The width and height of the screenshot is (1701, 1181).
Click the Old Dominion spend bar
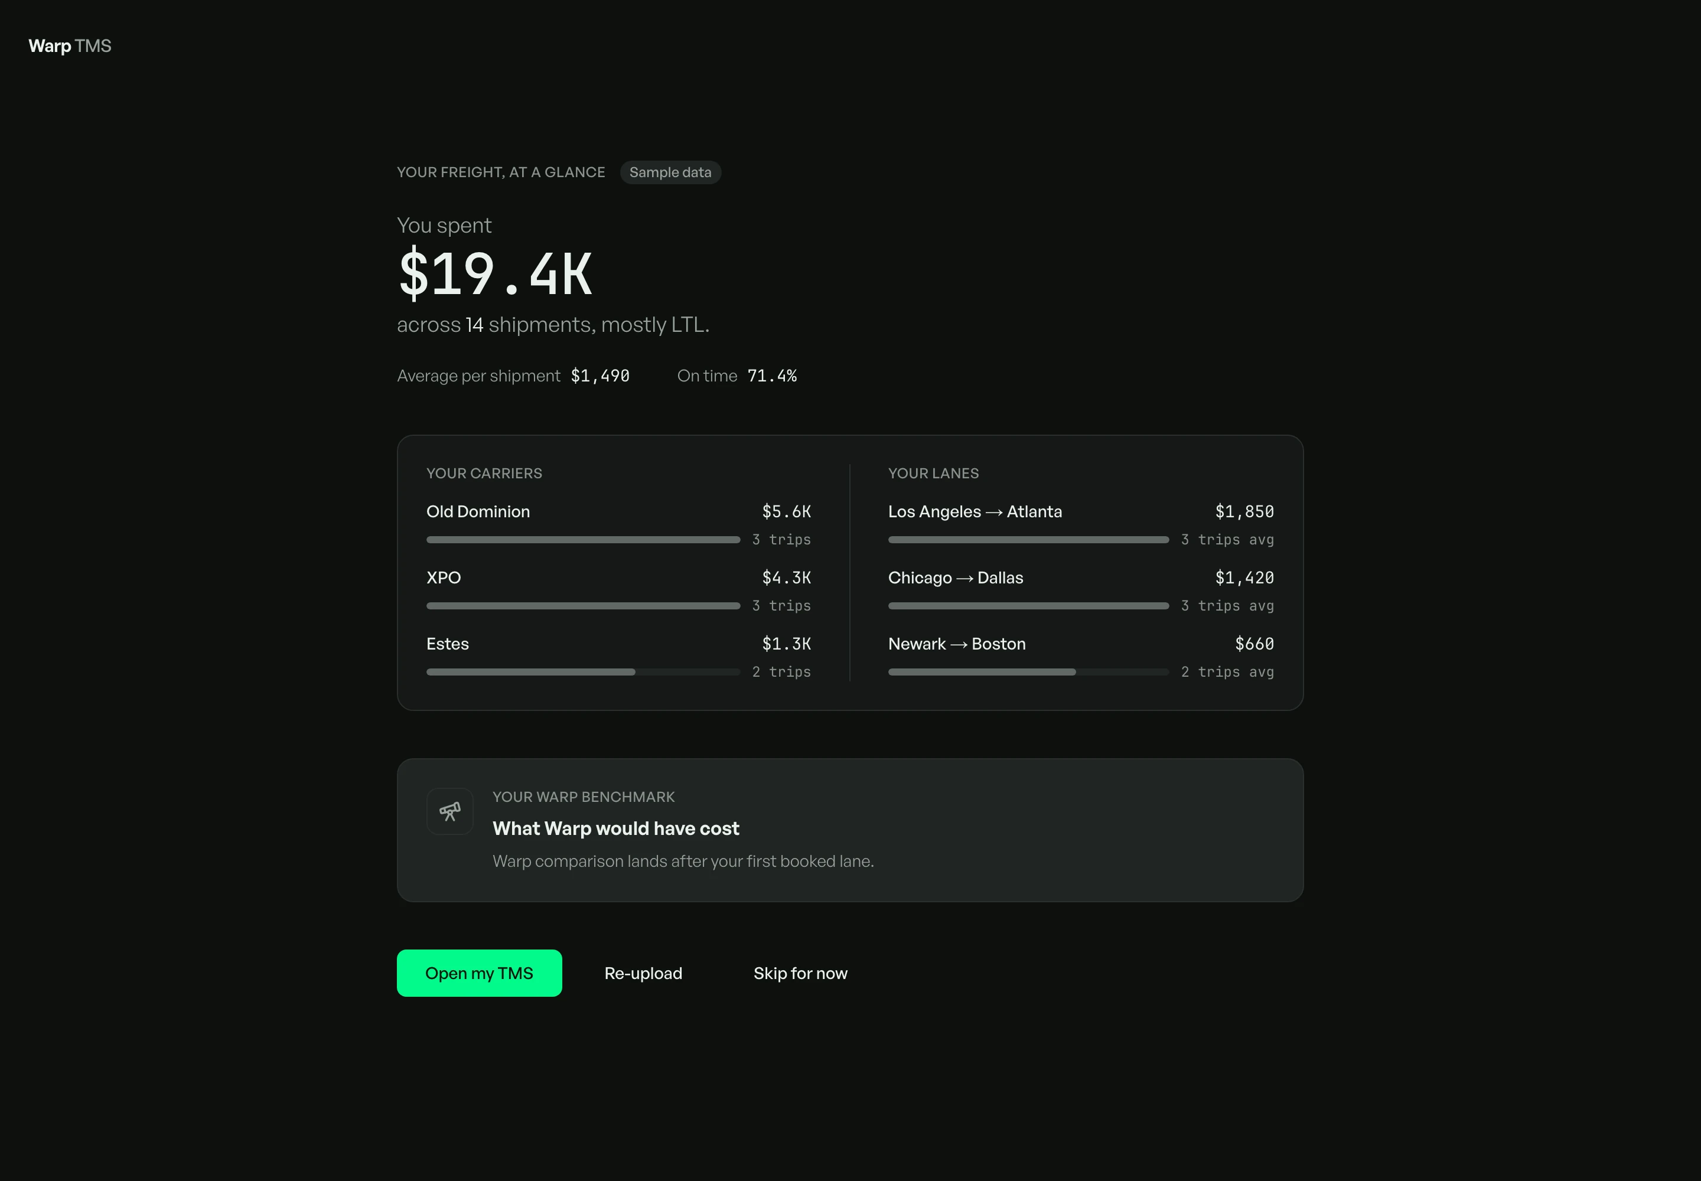pyautogui.click(x=584, y=540)
